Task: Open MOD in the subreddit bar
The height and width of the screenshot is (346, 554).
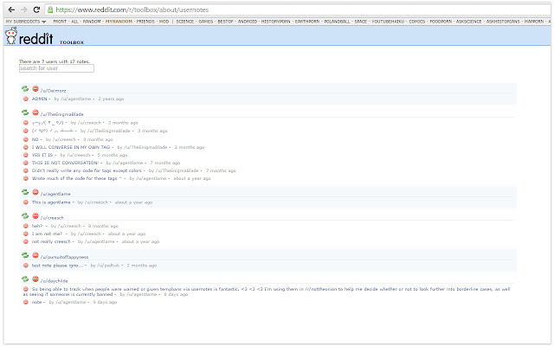Action: pyautogui.click(x=164, y=22)
